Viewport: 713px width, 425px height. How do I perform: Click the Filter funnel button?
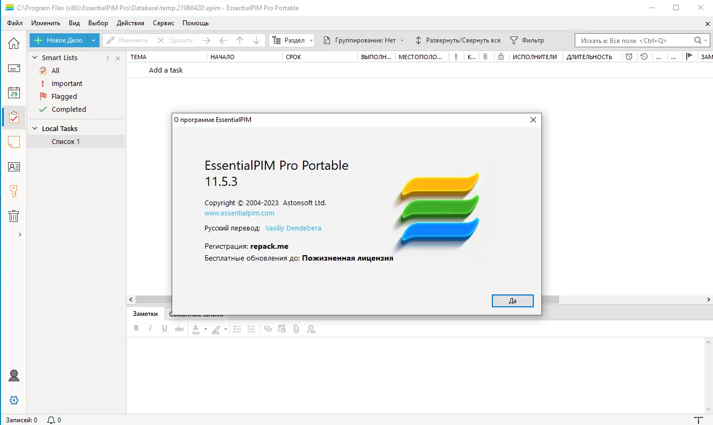(x=527, y=40)
